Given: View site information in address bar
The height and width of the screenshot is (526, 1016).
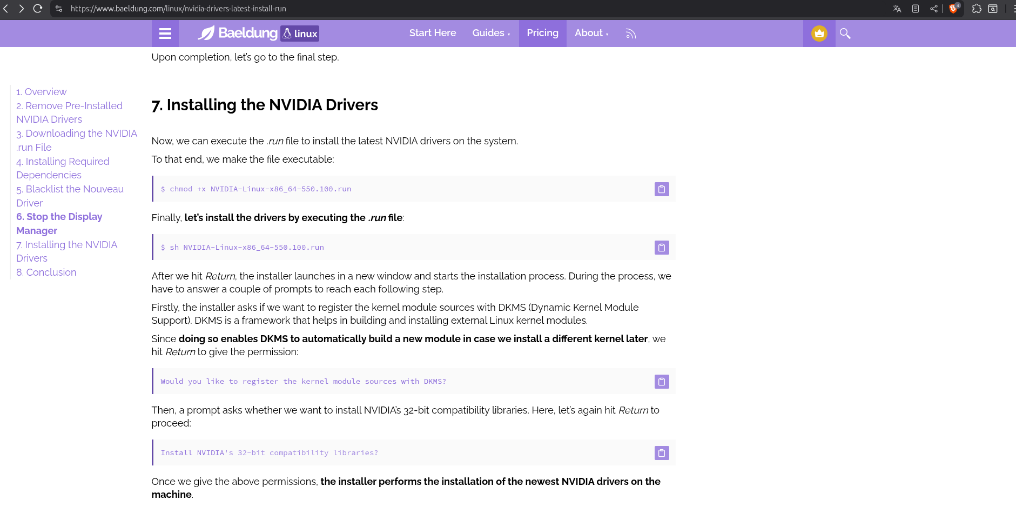Looking at the screenshot, I should click(59, 9).
